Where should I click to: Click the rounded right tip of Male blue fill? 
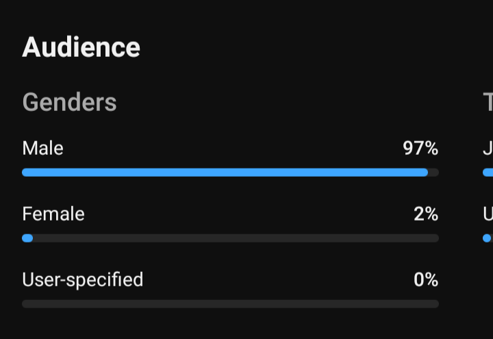pyautogui.click(x=425, y=173)
